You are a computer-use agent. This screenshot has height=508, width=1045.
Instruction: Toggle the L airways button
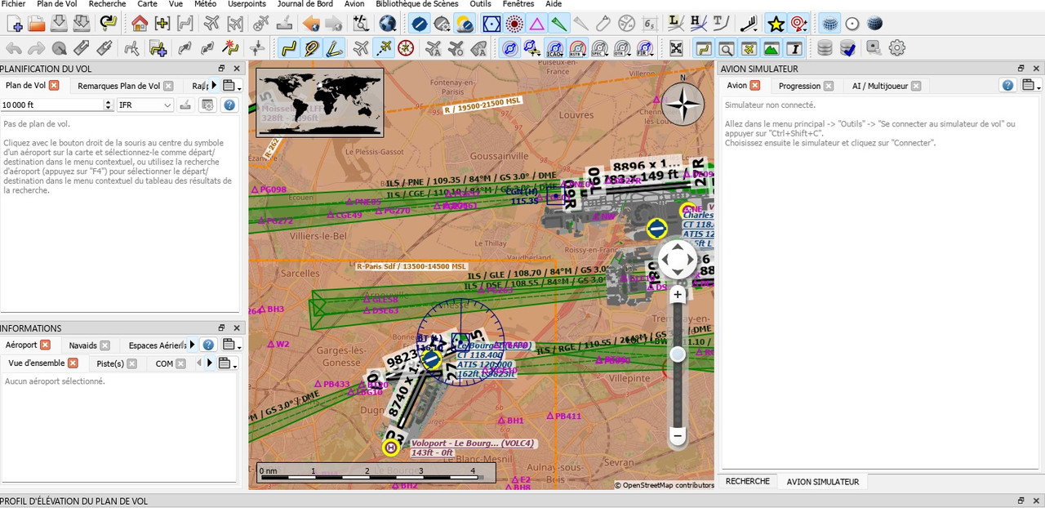676,24
